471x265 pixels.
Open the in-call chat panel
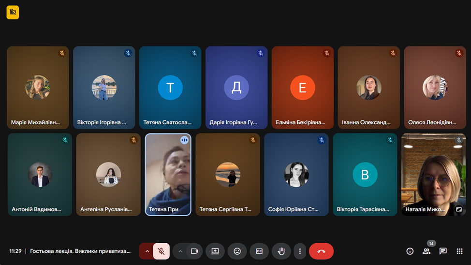(x=443, y=251)
